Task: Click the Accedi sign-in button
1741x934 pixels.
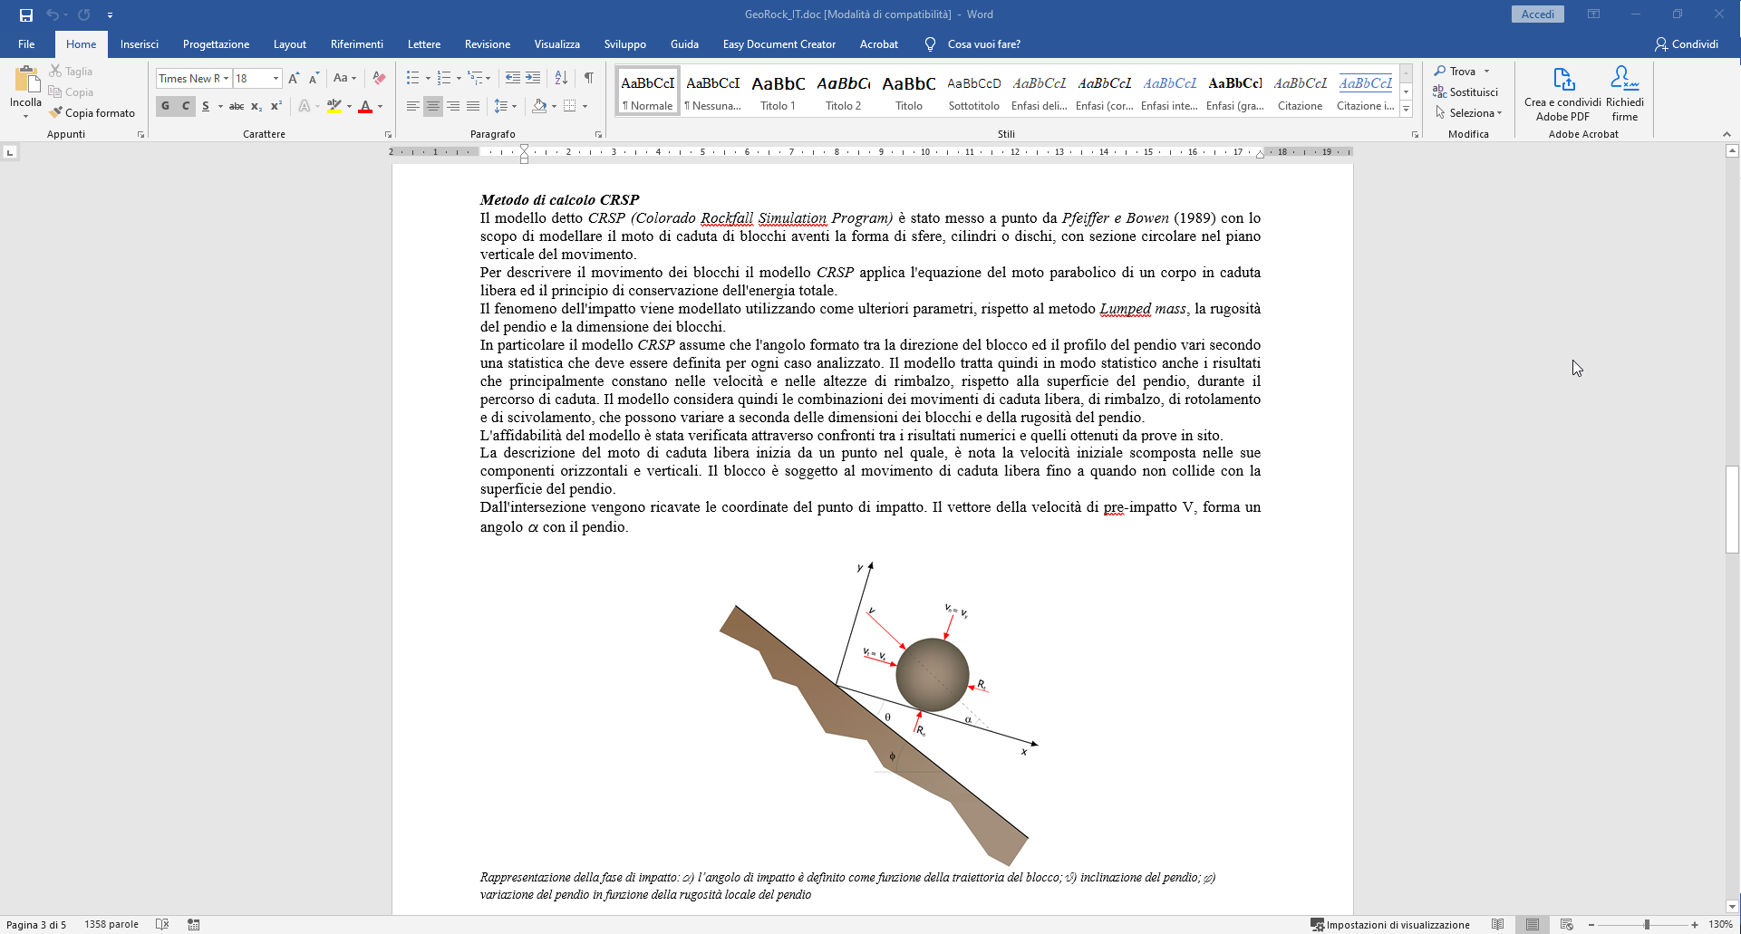Action: [1538, 14]
